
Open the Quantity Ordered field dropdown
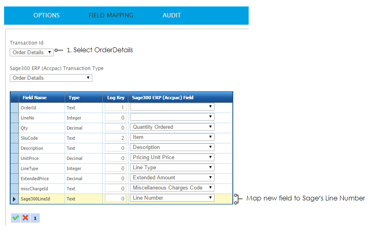[x=172, y=127]
